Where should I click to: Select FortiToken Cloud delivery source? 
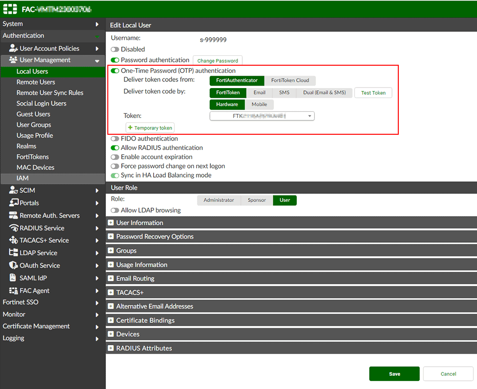coord(290,80)
